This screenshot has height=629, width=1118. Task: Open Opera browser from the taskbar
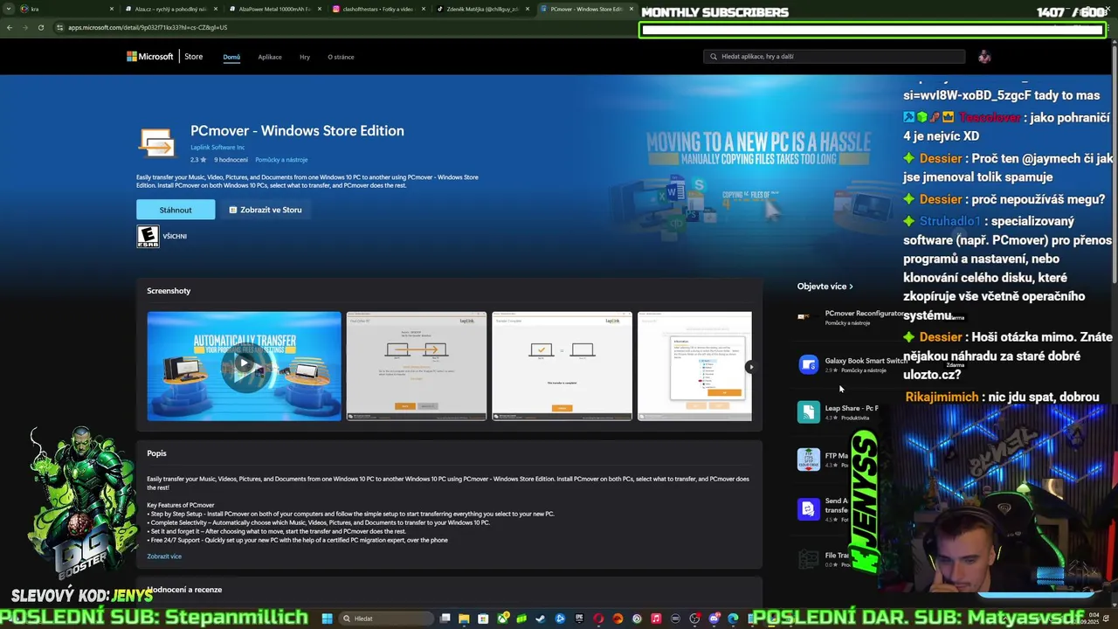click(x=598, y=619)
